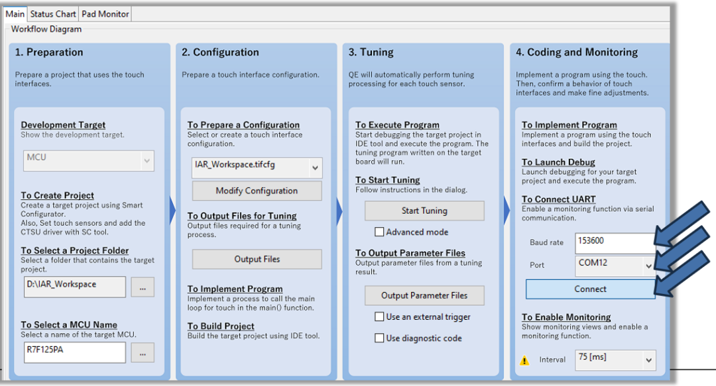This screenshot has height=386, width=716.
Task: Open the COM12 port dropdown
Action: [615, 265]
